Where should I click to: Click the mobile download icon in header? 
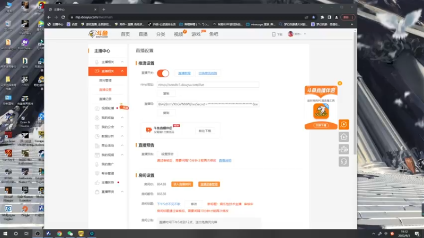(x=273, y=34)
